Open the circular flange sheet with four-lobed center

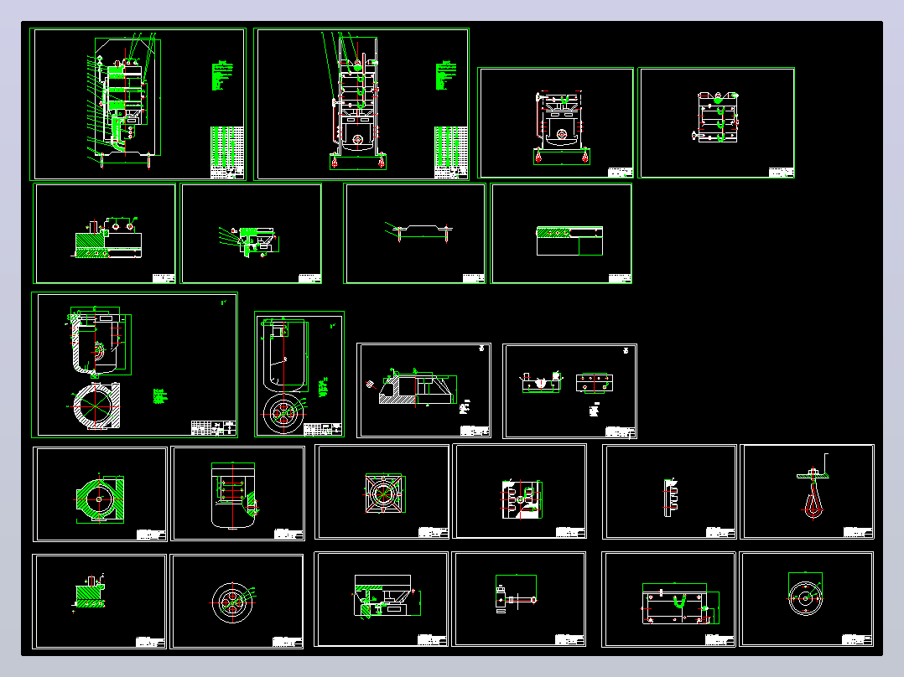[237, 602]
